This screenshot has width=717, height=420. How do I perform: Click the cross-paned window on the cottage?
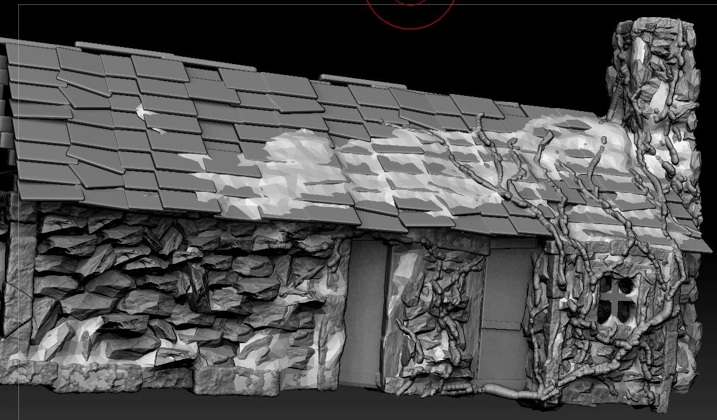click(616, 300)
